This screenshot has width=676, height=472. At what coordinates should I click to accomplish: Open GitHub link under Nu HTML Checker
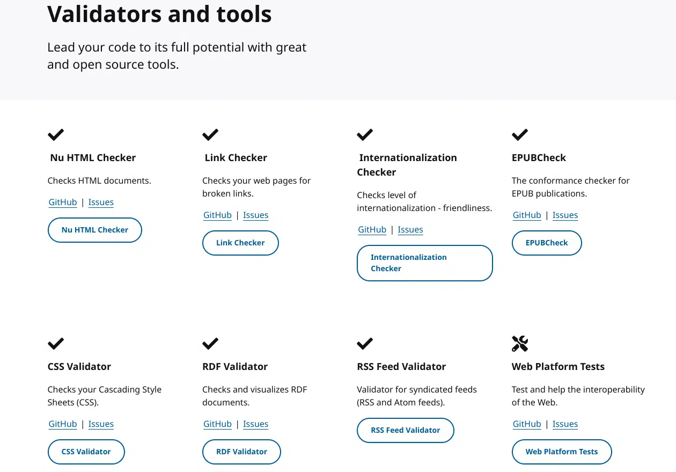coord(63,202)
